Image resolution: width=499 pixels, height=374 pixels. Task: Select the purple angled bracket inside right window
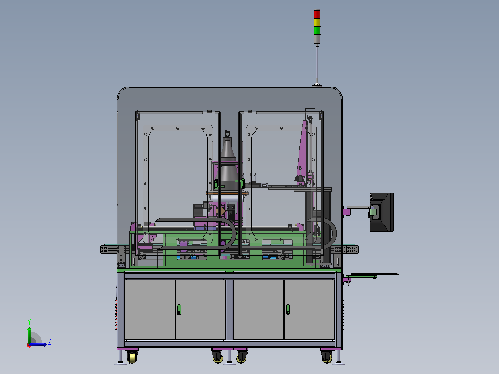[303, 150]
